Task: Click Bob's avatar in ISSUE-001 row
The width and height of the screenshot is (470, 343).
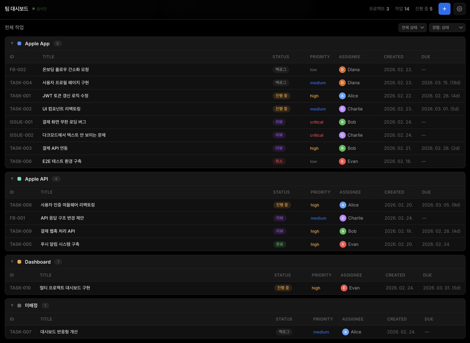Action: [342, 122]
